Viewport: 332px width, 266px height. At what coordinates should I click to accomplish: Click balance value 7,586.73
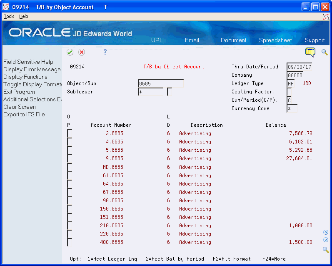click(x=301, y=133)
